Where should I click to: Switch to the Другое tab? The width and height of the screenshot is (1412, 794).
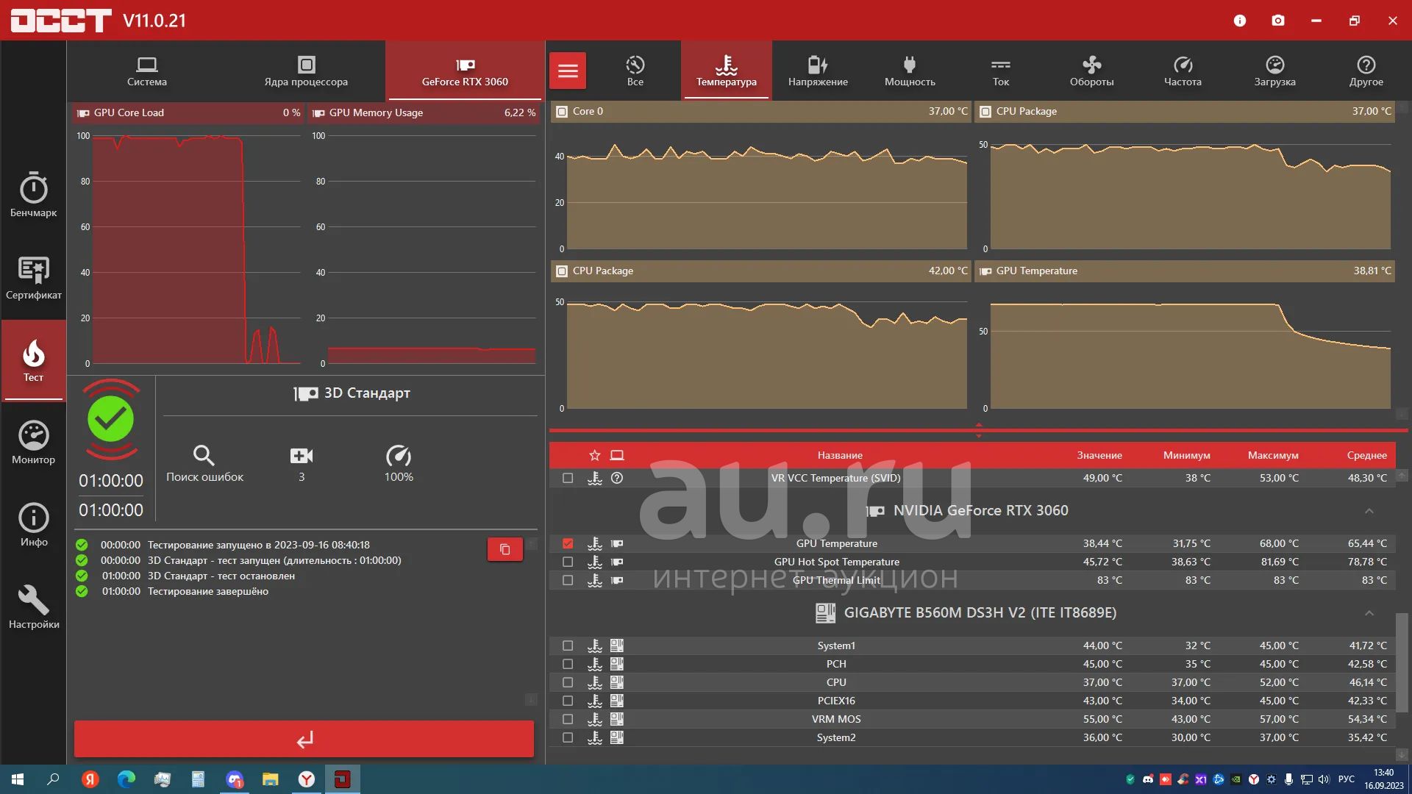pos(1366,71)
